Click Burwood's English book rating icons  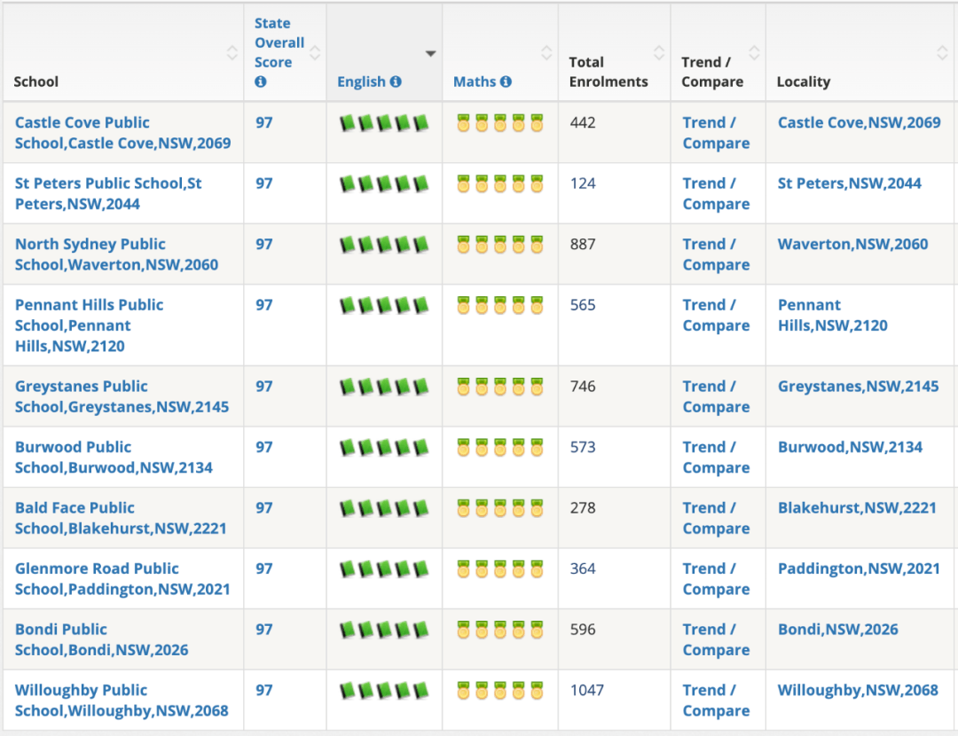click(x=384, y=448)
